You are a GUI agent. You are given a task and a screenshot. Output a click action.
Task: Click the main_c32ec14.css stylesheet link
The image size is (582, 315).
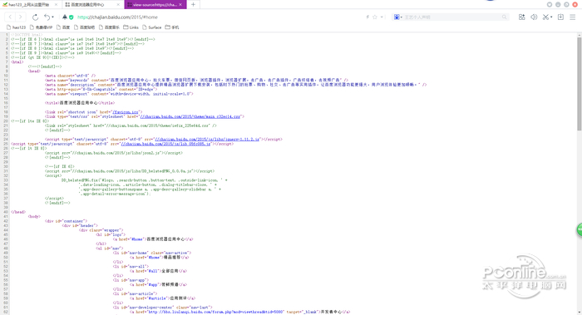pos(190,116)
